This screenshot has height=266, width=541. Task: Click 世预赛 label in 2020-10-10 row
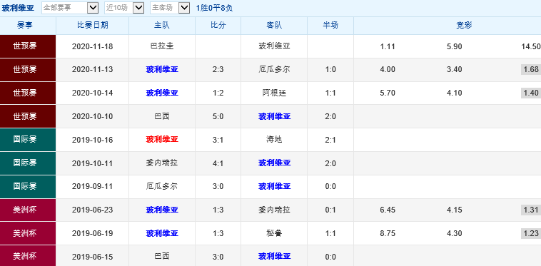[x=25, y=116]
